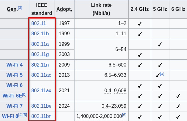Open the 802.11be link
Viewport: 187px width, 121px height.
[x=41, y=106]
